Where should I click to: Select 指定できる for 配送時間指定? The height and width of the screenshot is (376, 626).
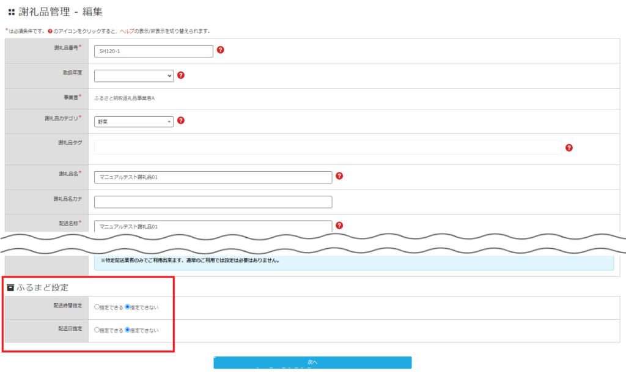coord(97,307)
